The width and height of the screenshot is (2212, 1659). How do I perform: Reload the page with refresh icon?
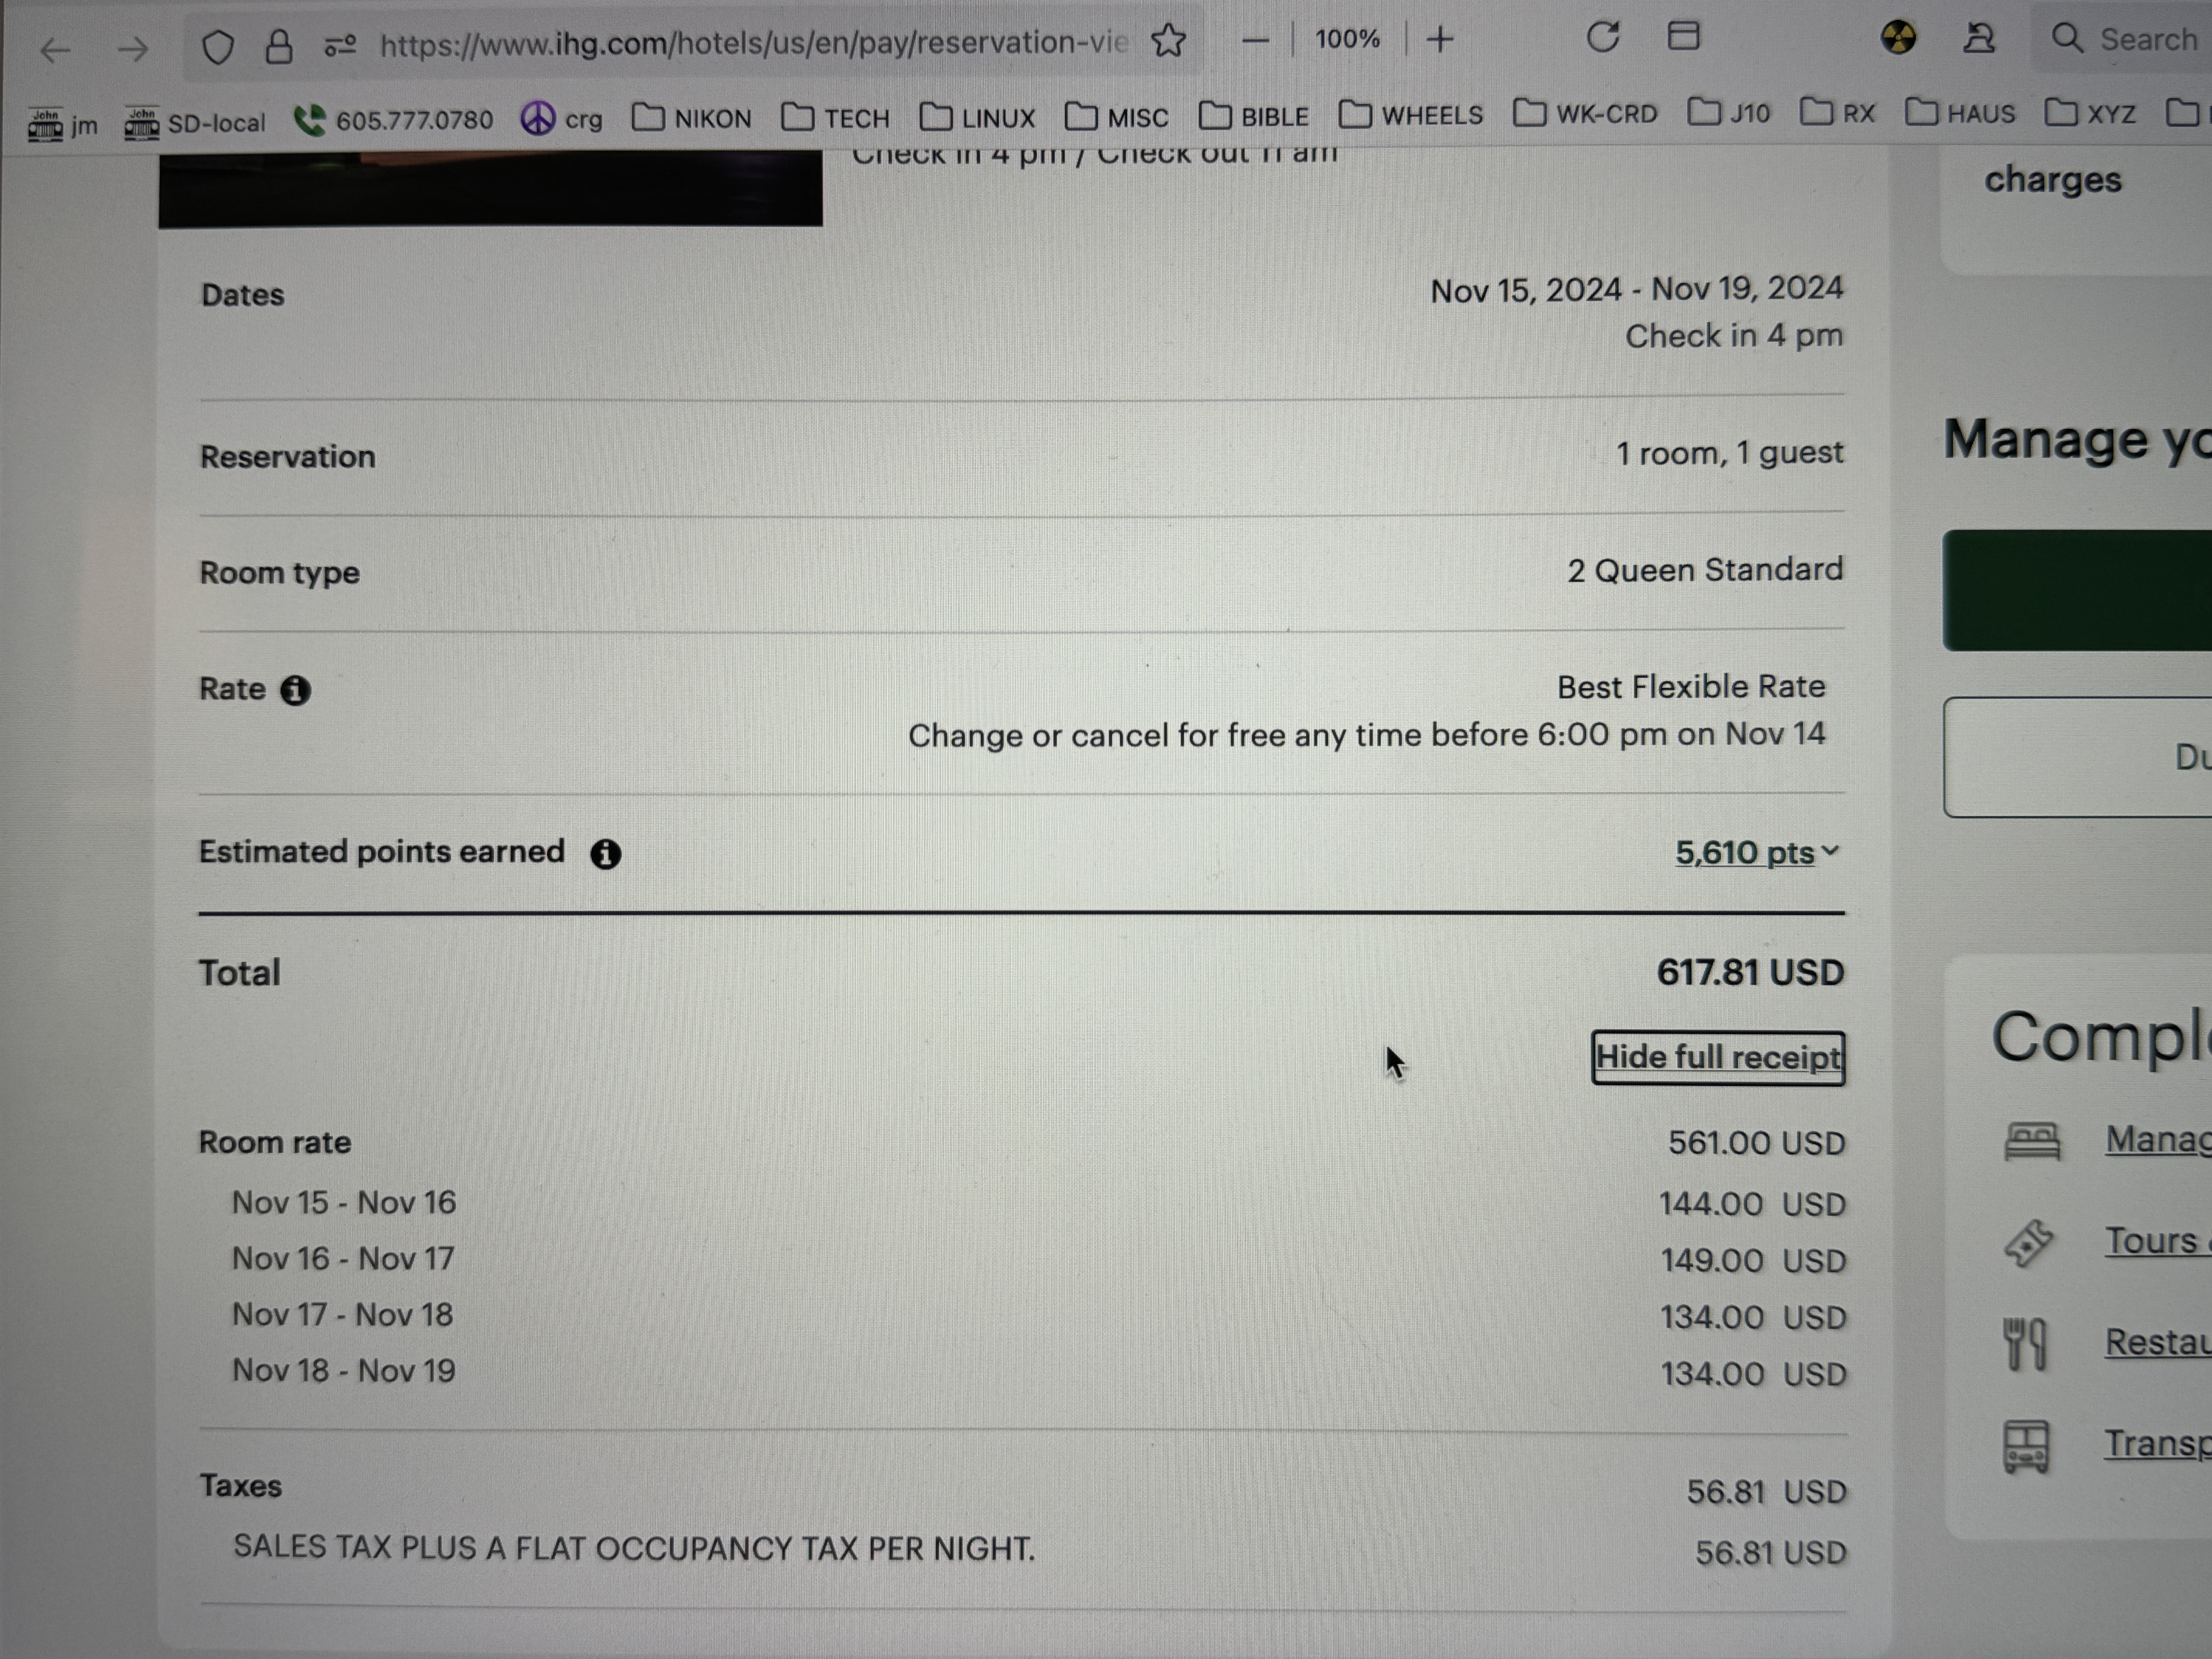(1602, 38)
